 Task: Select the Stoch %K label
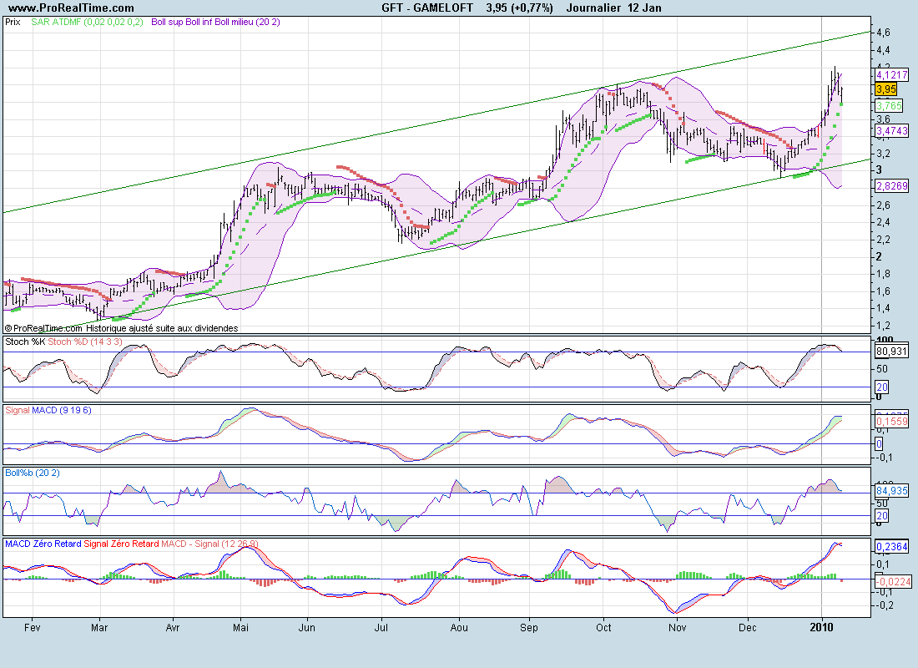[x=25, y=342]
